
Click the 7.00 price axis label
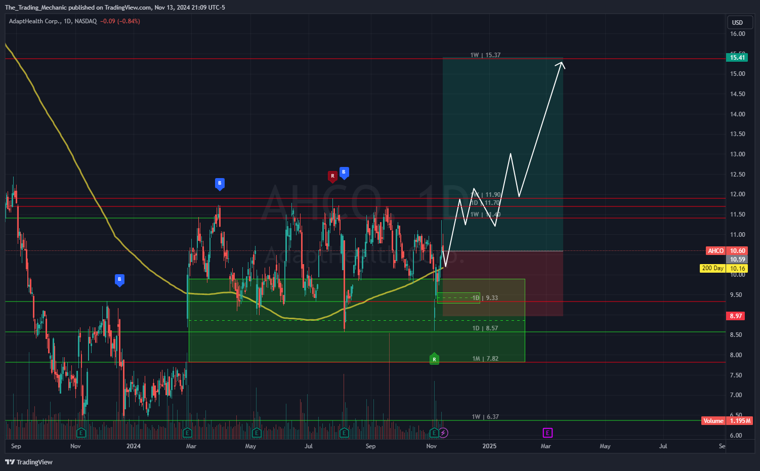(736, 395)
